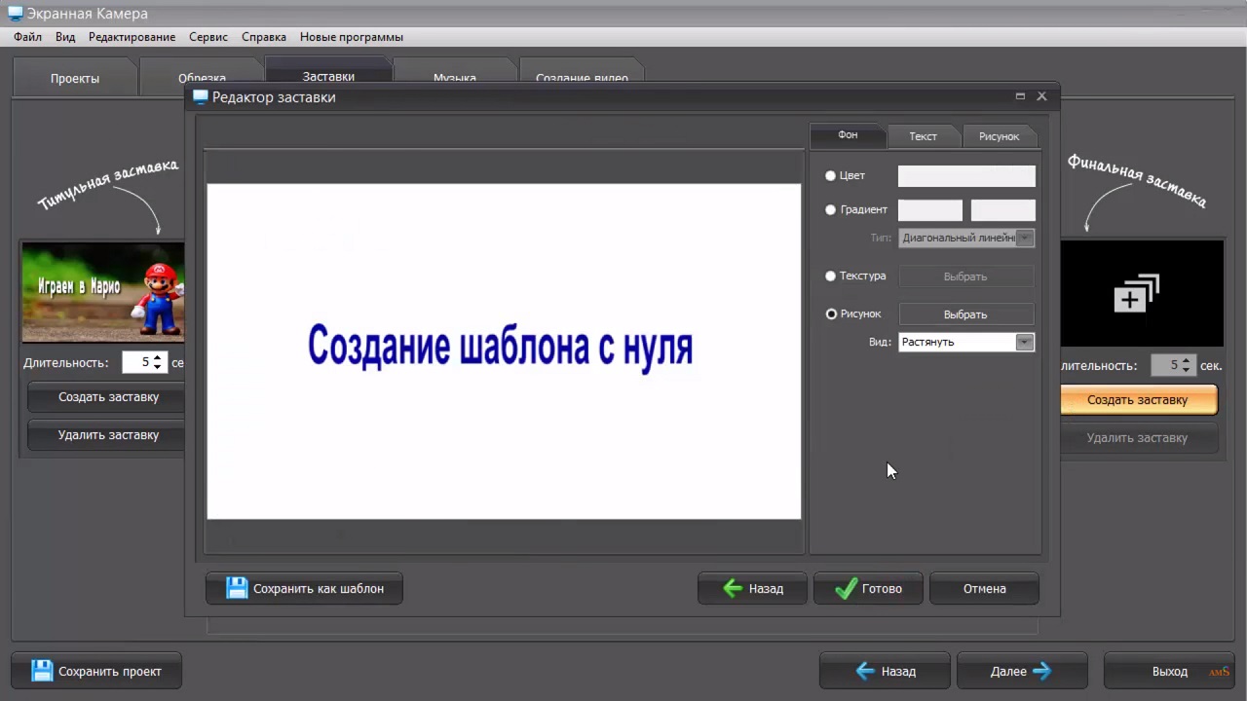The width and height of the screenshot is (1247, 701).
Task: Select the Градиент background option
Action: pos(831,209)
